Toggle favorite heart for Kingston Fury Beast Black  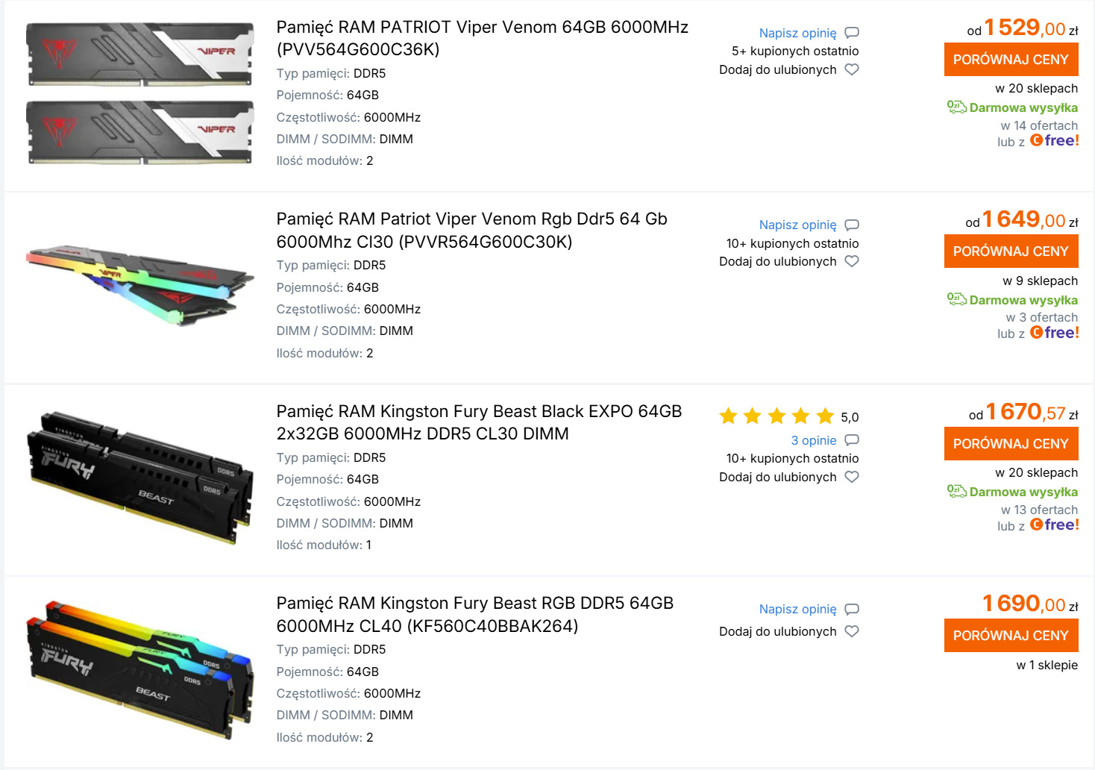pos(851,477)
